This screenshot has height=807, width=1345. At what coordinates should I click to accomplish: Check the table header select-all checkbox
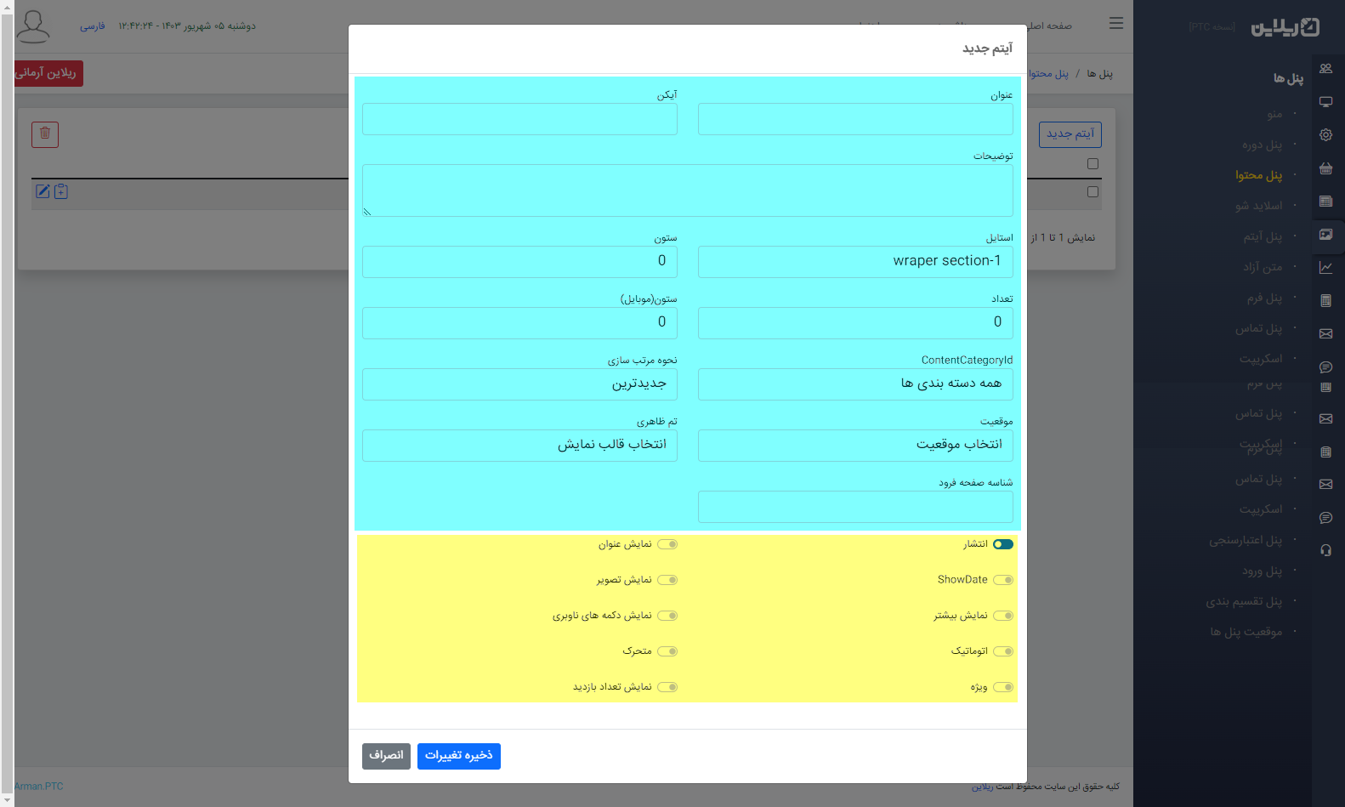(x=1092, y=164)
